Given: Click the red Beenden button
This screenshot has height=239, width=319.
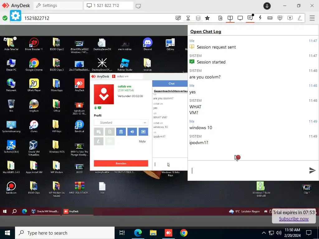Looking at the screenshot, I should click(x=121, y=163).
